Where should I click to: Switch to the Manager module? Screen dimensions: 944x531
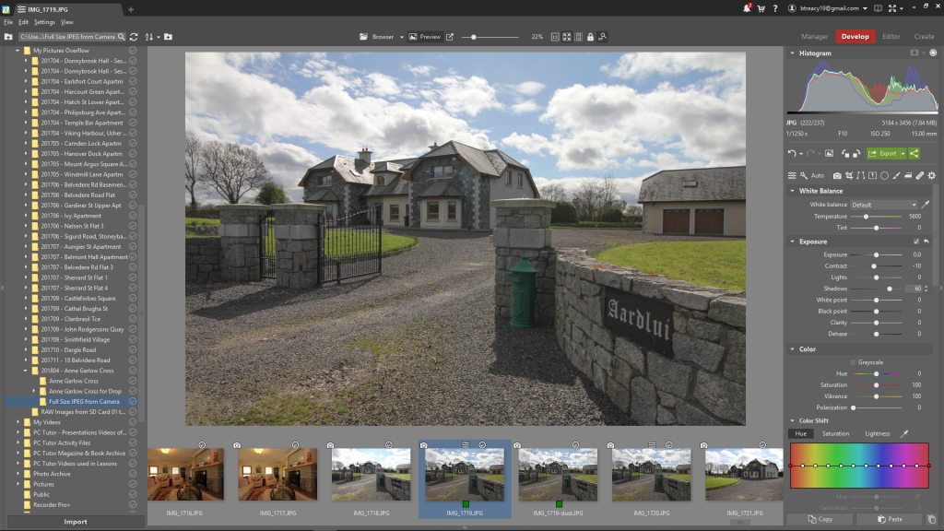pyautogui.click(x=815, y=37)
